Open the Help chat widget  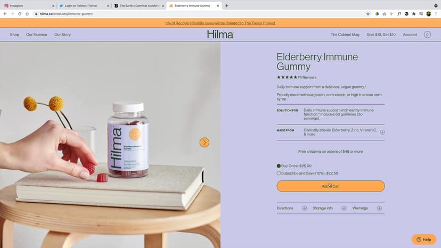[424, 239]
